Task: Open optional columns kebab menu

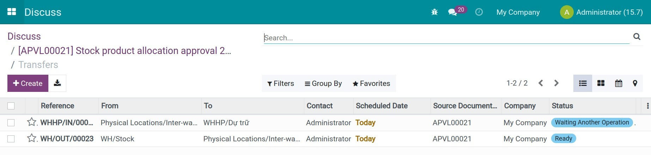Action: (x=647, y=106)
